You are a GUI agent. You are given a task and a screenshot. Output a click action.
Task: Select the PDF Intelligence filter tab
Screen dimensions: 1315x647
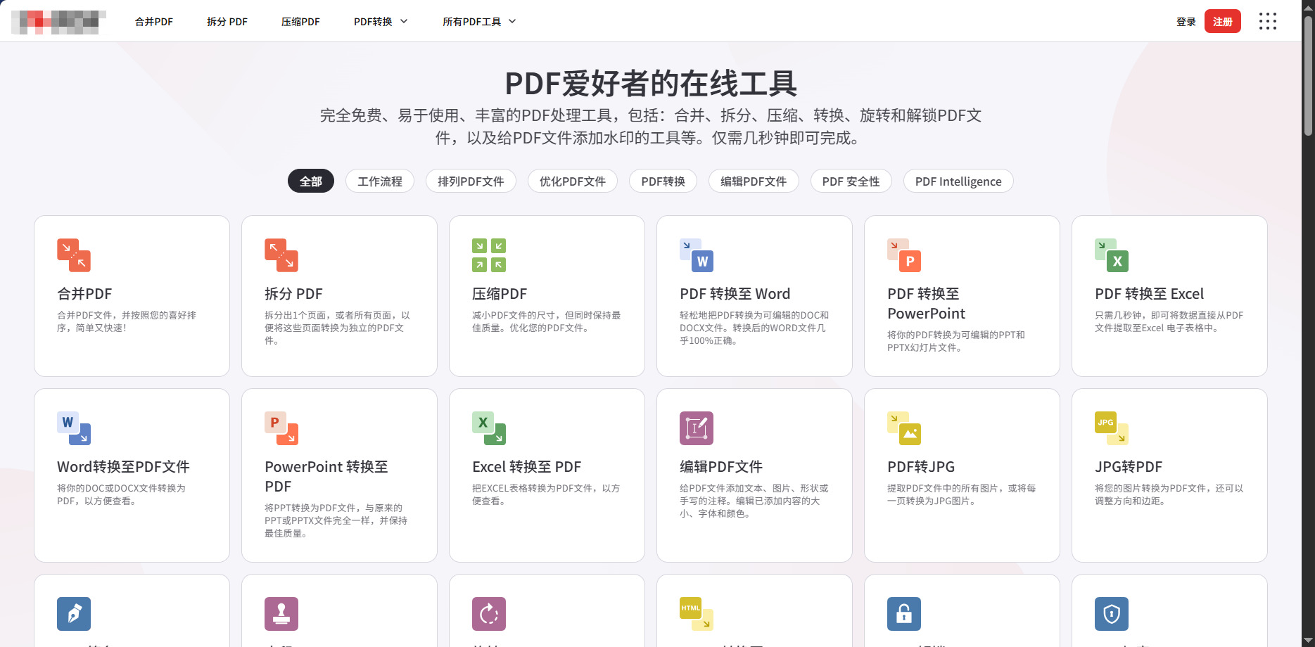pos(958,181)
